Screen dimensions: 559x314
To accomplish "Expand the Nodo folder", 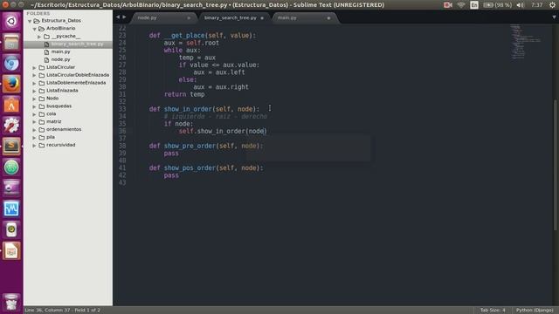I will 34,99.
